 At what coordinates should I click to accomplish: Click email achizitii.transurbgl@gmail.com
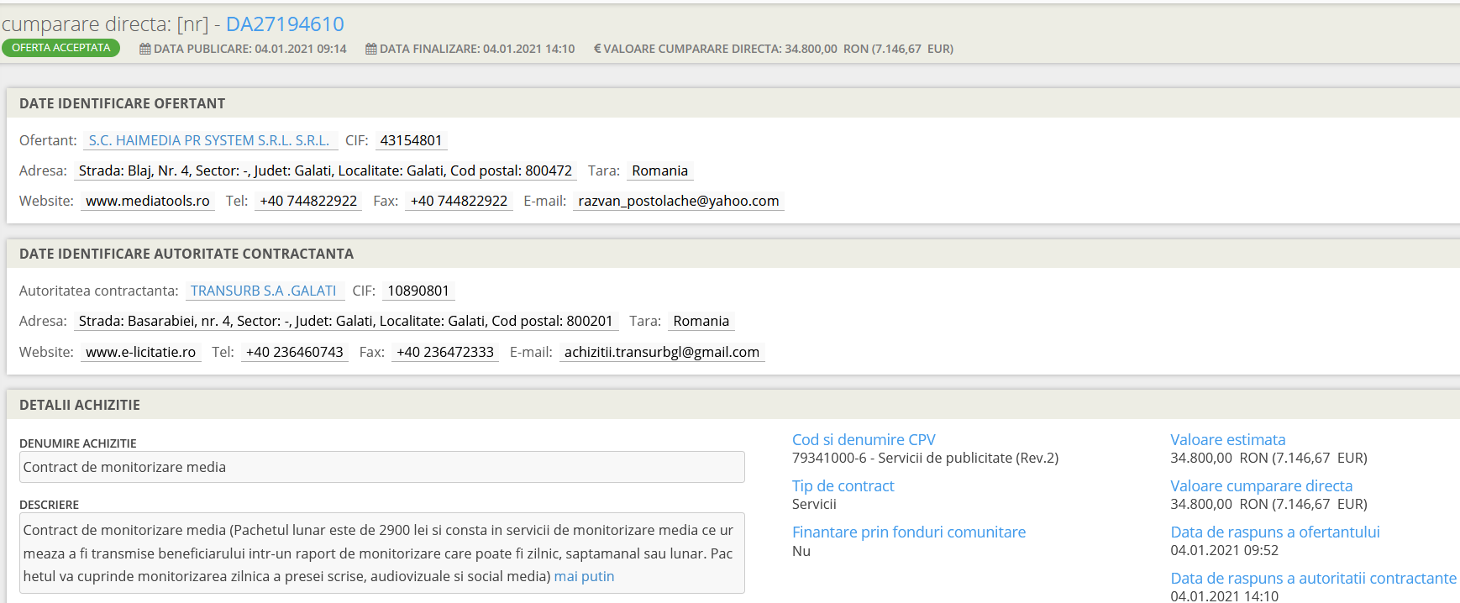point(662,352)
